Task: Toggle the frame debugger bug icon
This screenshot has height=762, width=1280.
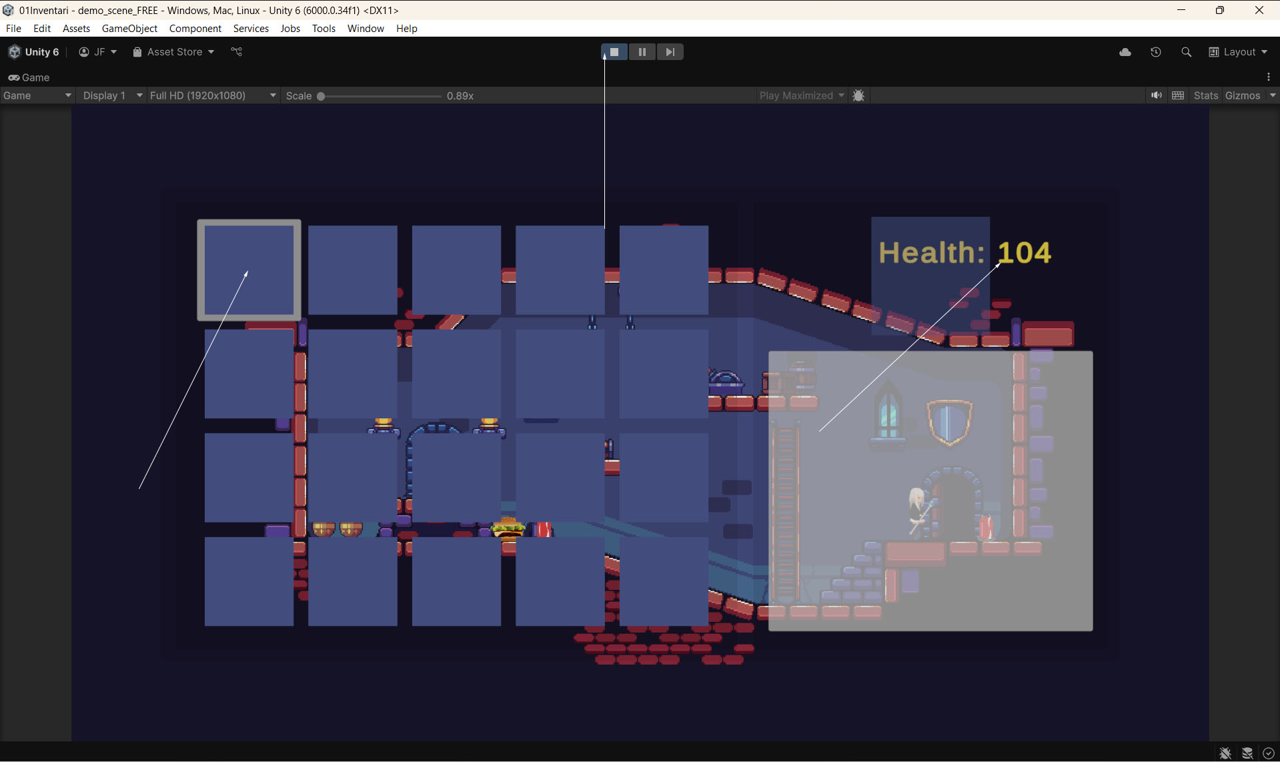Action: tap(858, 95)
